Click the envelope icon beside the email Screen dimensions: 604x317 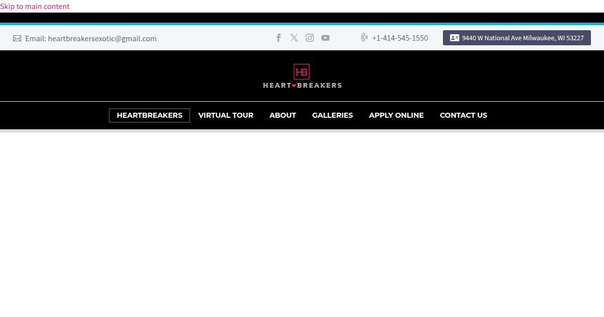(x=17, y=38)
